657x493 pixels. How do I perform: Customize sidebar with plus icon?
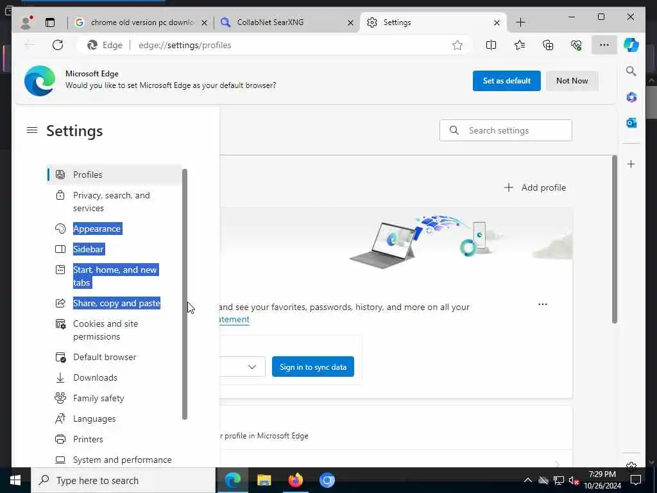(631, 164)
